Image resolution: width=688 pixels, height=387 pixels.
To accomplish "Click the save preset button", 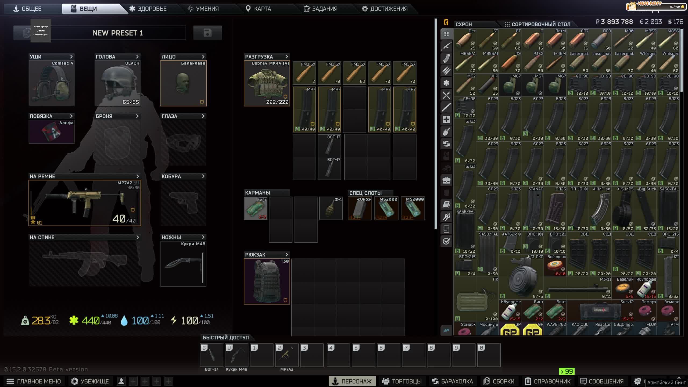I will (x=207, y=33).
